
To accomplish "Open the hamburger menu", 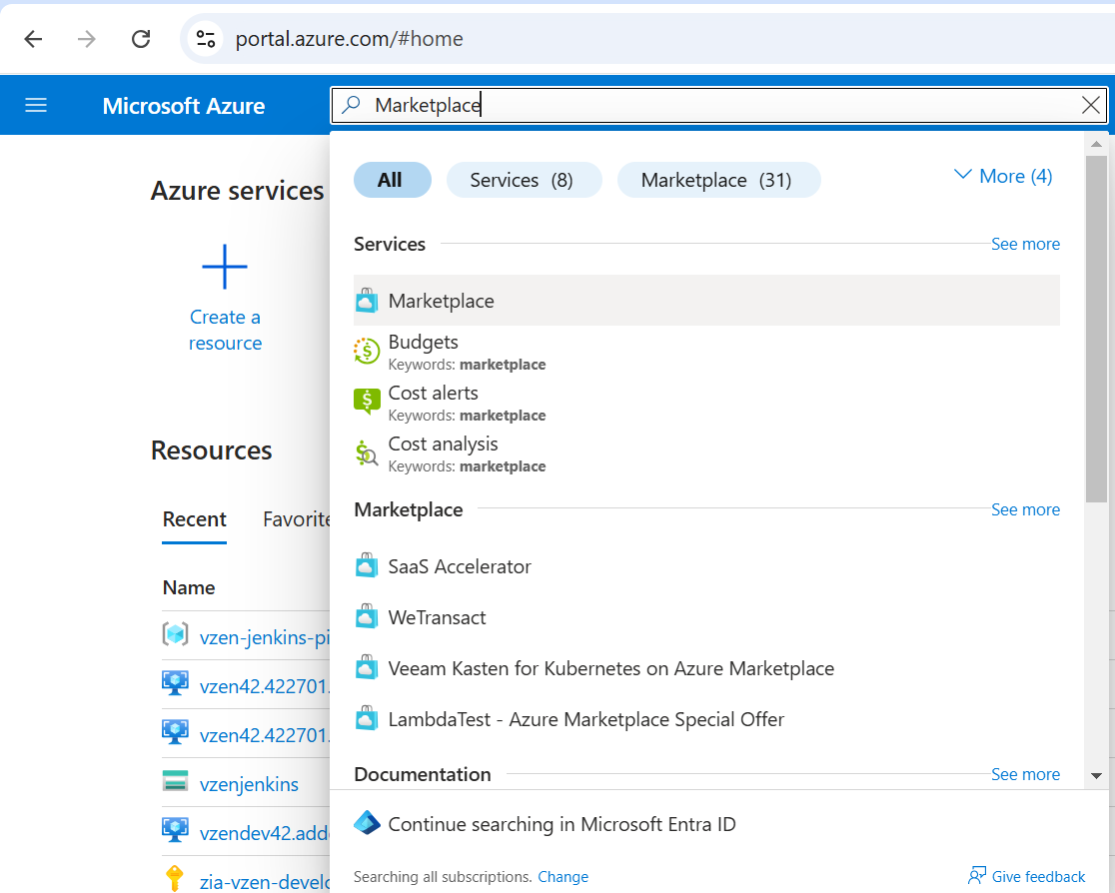I will pyautogui.click(x=37, y=105).
